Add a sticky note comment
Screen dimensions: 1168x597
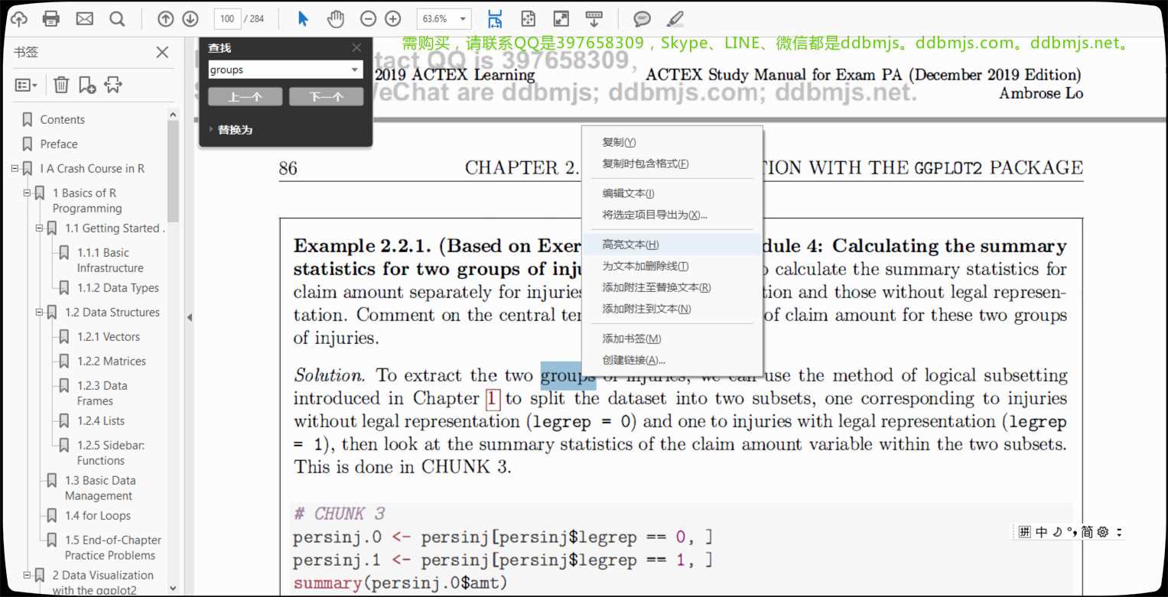pyautogui.click(x=643, y=19)
